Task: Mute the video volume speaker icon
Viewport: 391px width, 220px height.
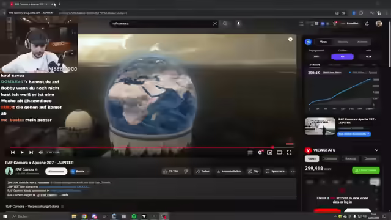Action: [x=41, y=152]
